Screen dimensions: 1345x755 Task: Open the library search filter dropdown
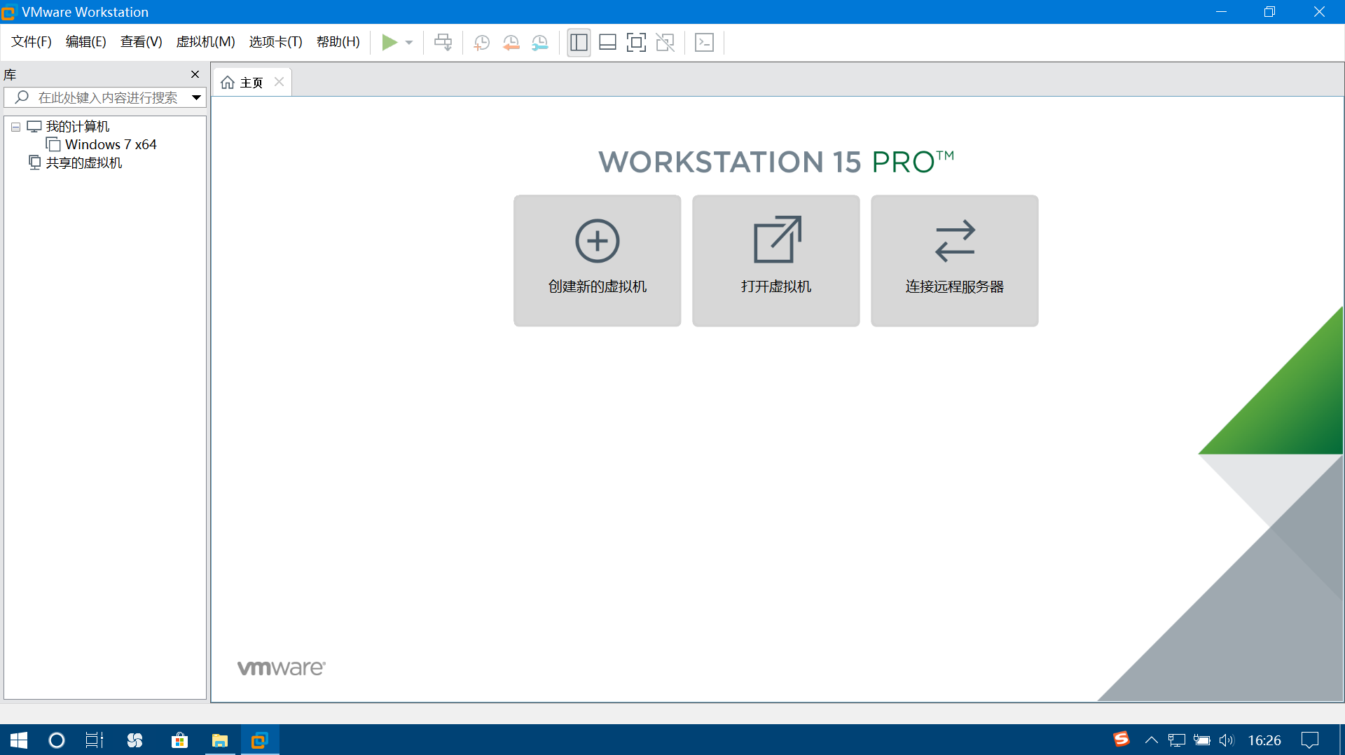197,98
